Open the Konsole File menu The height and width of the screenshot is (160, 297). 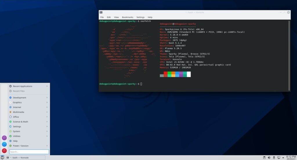tap(102, 17)
